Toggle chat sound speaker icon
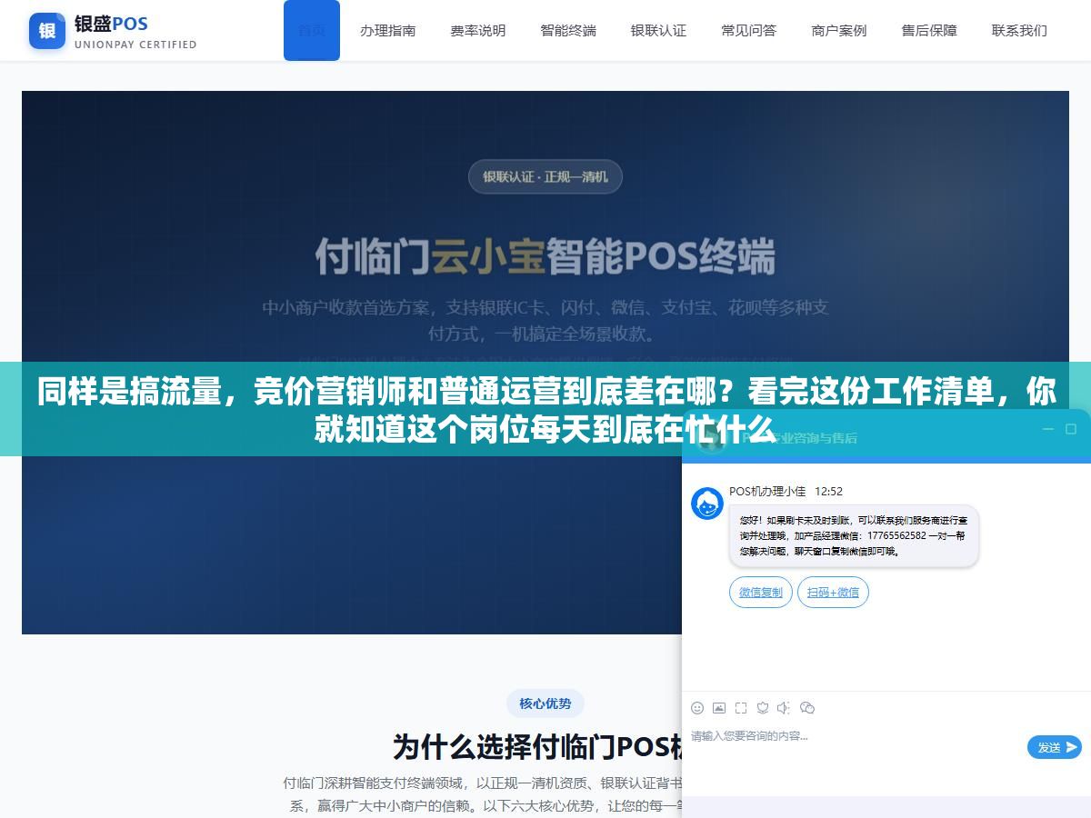This screenshot has height=818, width=1091. point(784,708)
